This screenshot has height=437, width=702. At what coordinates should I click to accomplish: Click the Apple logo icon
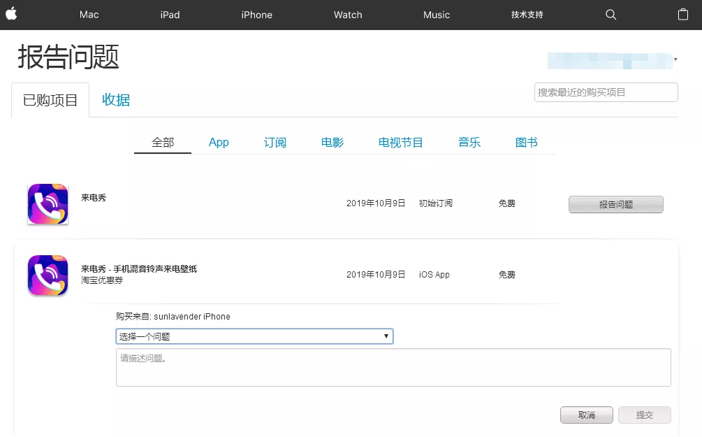click(12, 15)
